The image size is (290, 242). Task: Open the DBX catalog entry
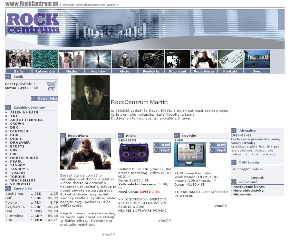pyautogui.click(x=14, y=128)
